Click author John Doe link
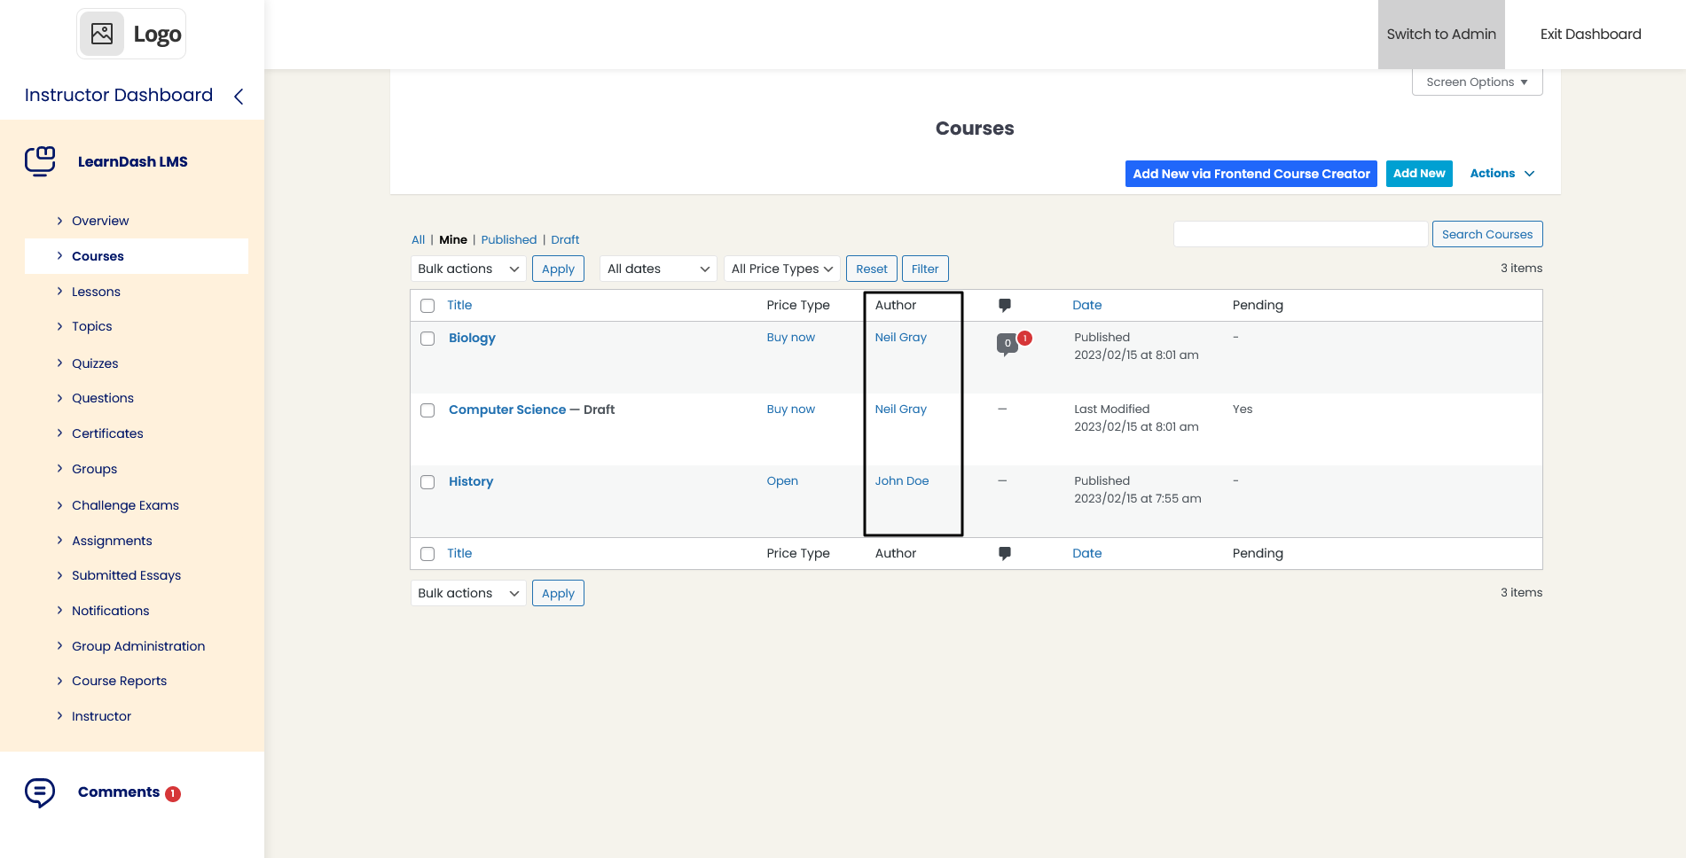Viewport: 1686px width, 858px height. point(902,480)
